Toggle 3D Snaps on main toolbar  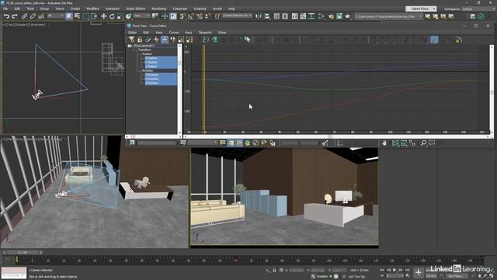coord(182,16)
